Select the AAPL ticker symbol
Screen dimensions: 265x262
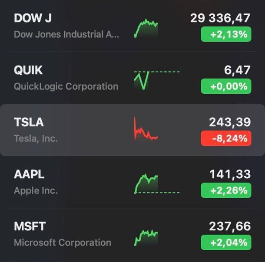(x=29, y=174)
